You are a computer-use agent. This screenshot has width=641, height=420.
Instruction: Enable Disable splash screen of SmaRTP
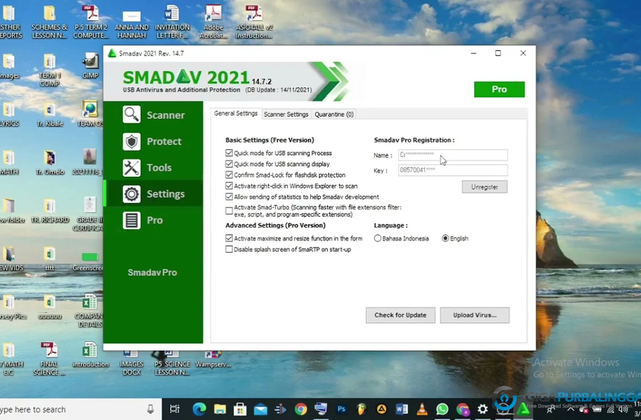click(x=229, y=249)
